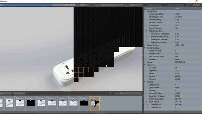The width and height of the screenshot is (202, 114).
Task: Click the Load Image button
Action: coord(19,93)
